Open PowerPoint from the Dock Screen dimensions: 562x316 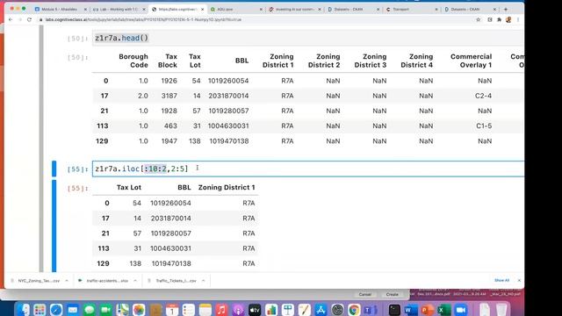428,310
